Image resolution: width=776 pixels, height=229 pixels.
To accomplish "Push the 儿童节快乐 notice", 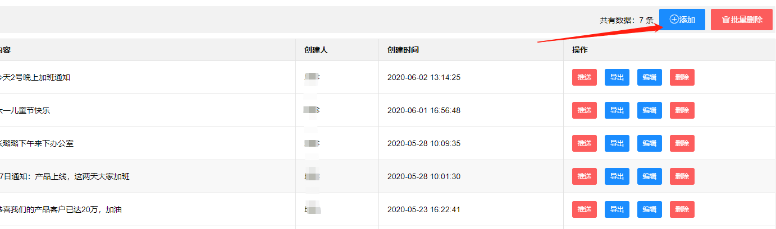I will tap(584, 110).
